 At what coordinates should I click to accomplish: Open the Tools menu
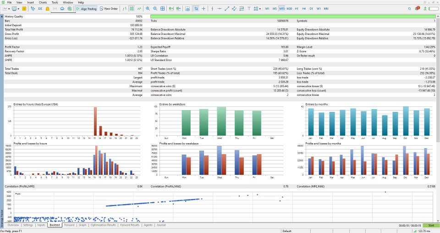[x=55, y=3]
